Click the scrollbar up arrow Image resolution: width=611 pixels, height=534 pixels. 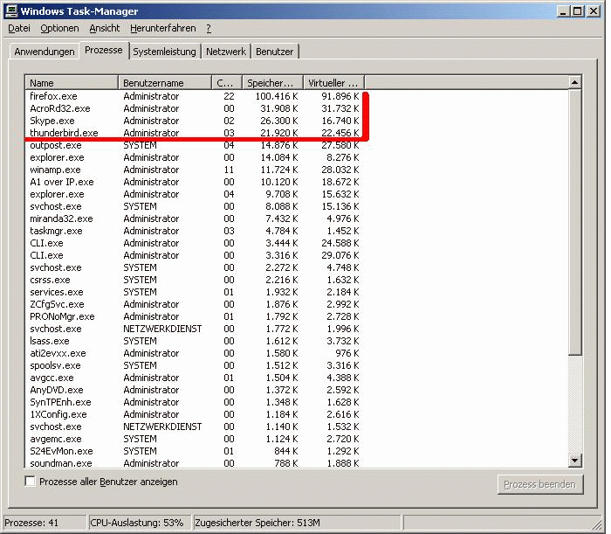click(x=574, y=83)
